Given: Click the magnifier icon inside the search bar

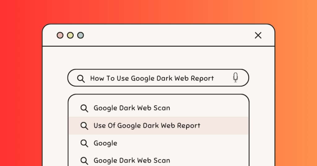Looking at the screenshot, I should tap(81, 78).
